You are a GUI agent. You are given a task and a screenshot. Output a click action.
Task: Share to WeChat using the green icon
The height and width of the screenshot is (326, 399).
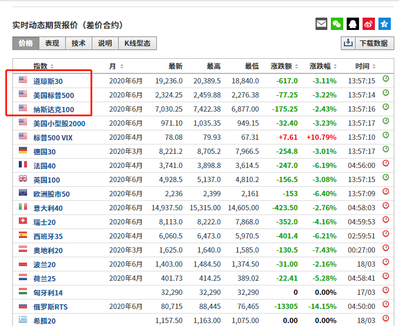[x=337, y=24]
